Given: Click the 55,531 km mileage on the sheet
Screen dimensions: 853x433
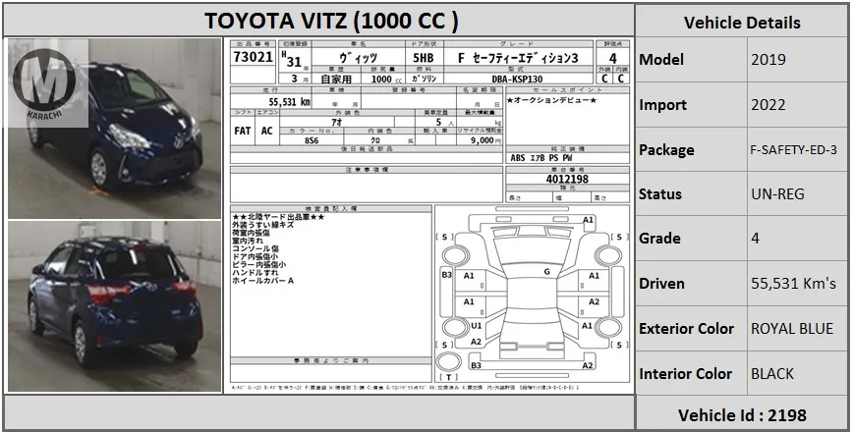Looking at the screenshot, I should coord(290,101).
